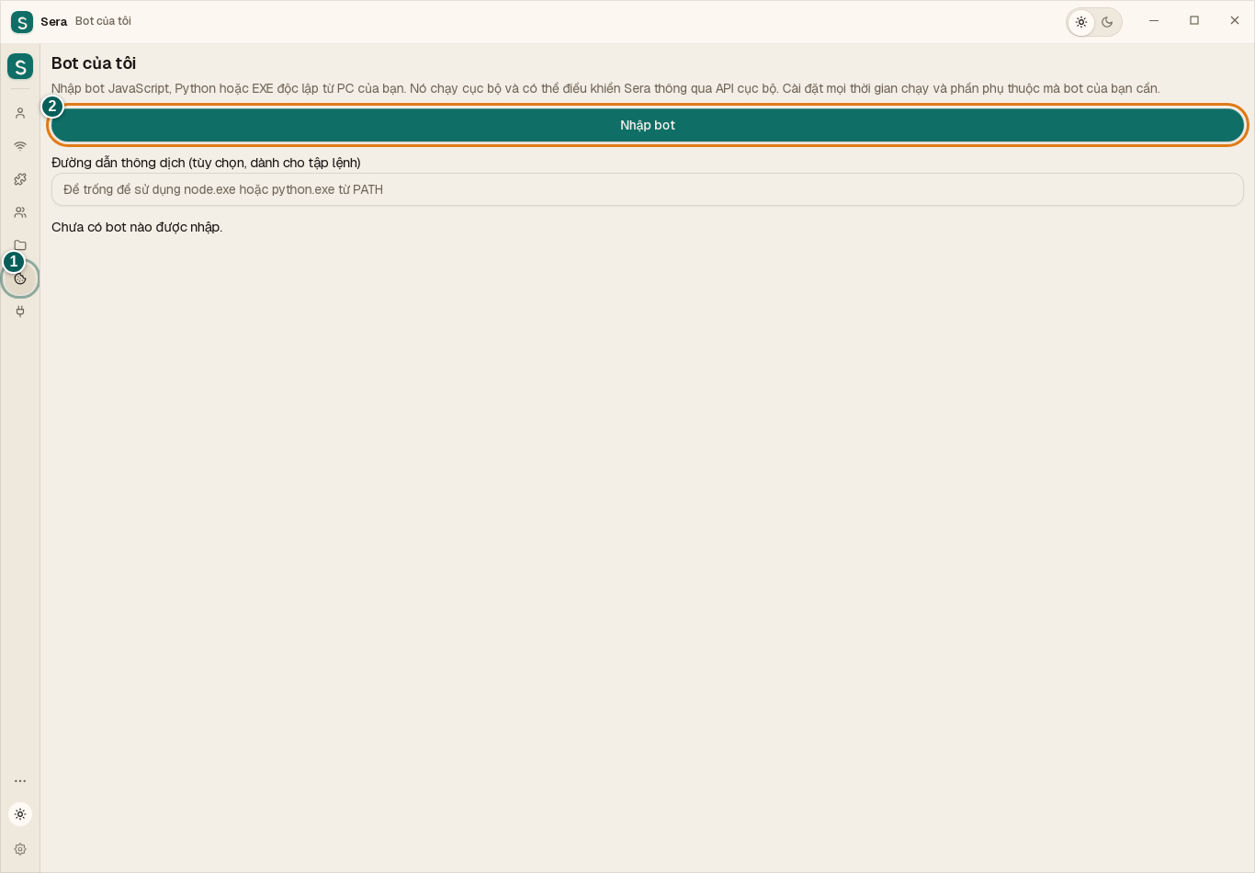This screenshot has height=873, width=1255.
Task: Open the plug icon in sidebar
Action: [20, 312]
